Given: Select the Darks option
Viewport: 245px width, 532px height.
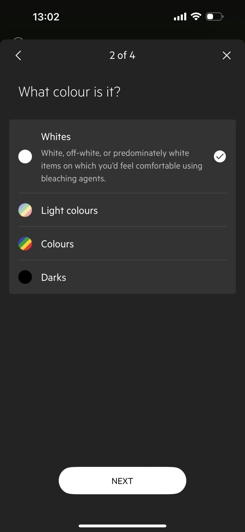Looking at the screenshot, I should pyautogui.click(x=53, y=277).
